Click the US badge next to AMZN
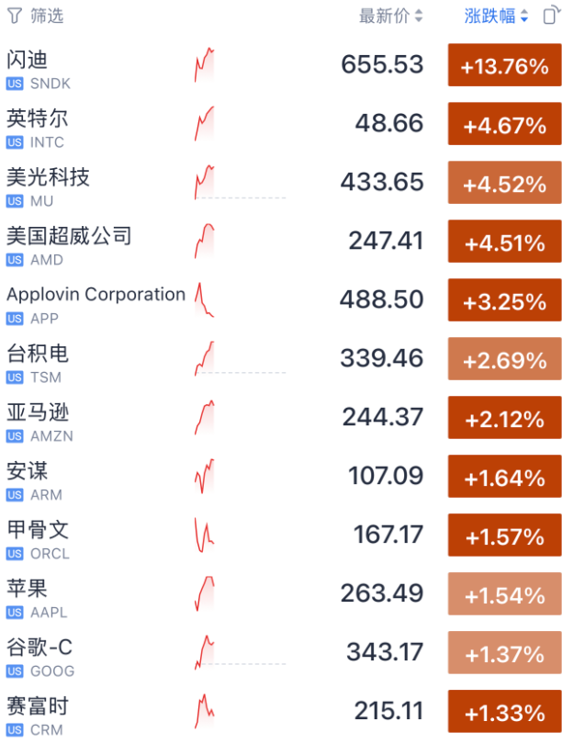 (x=15, y=436)
